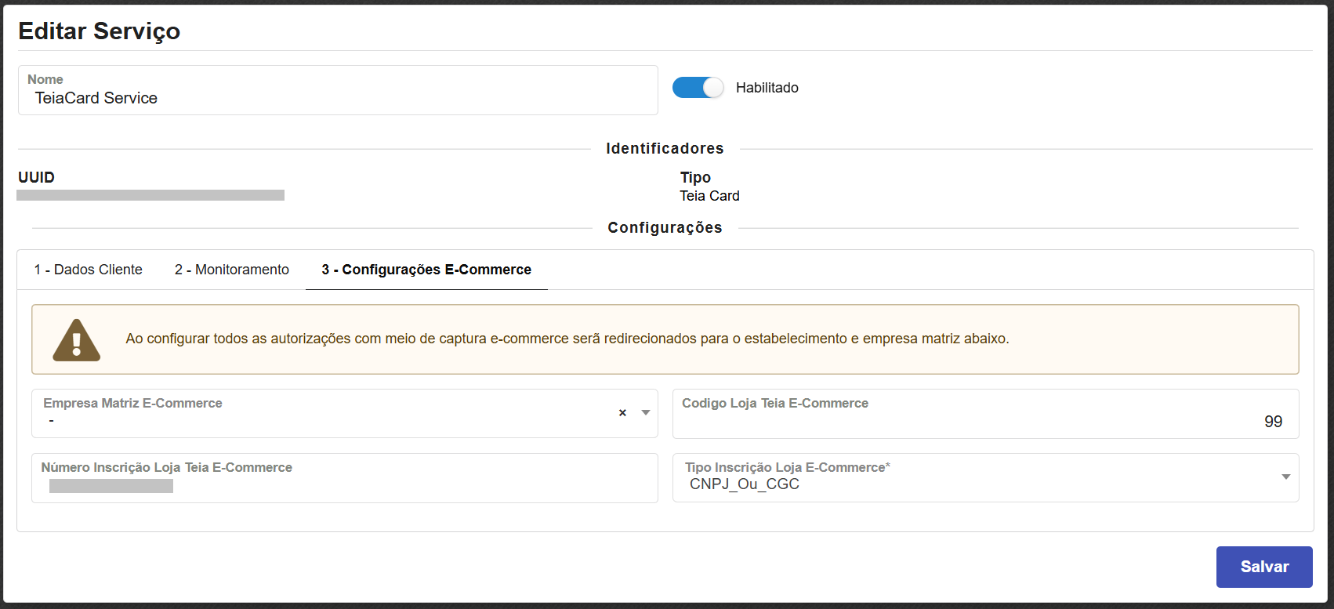Screen dimensions: 1334x609
Task: Select the UUID value under Identificadores
Action: (x=150, y=194)
